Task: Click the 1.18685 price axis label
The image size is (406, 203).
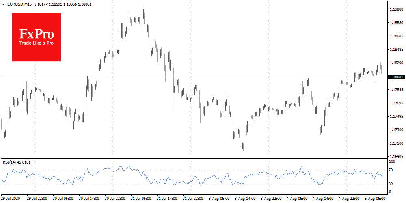Action: [395, 36]
